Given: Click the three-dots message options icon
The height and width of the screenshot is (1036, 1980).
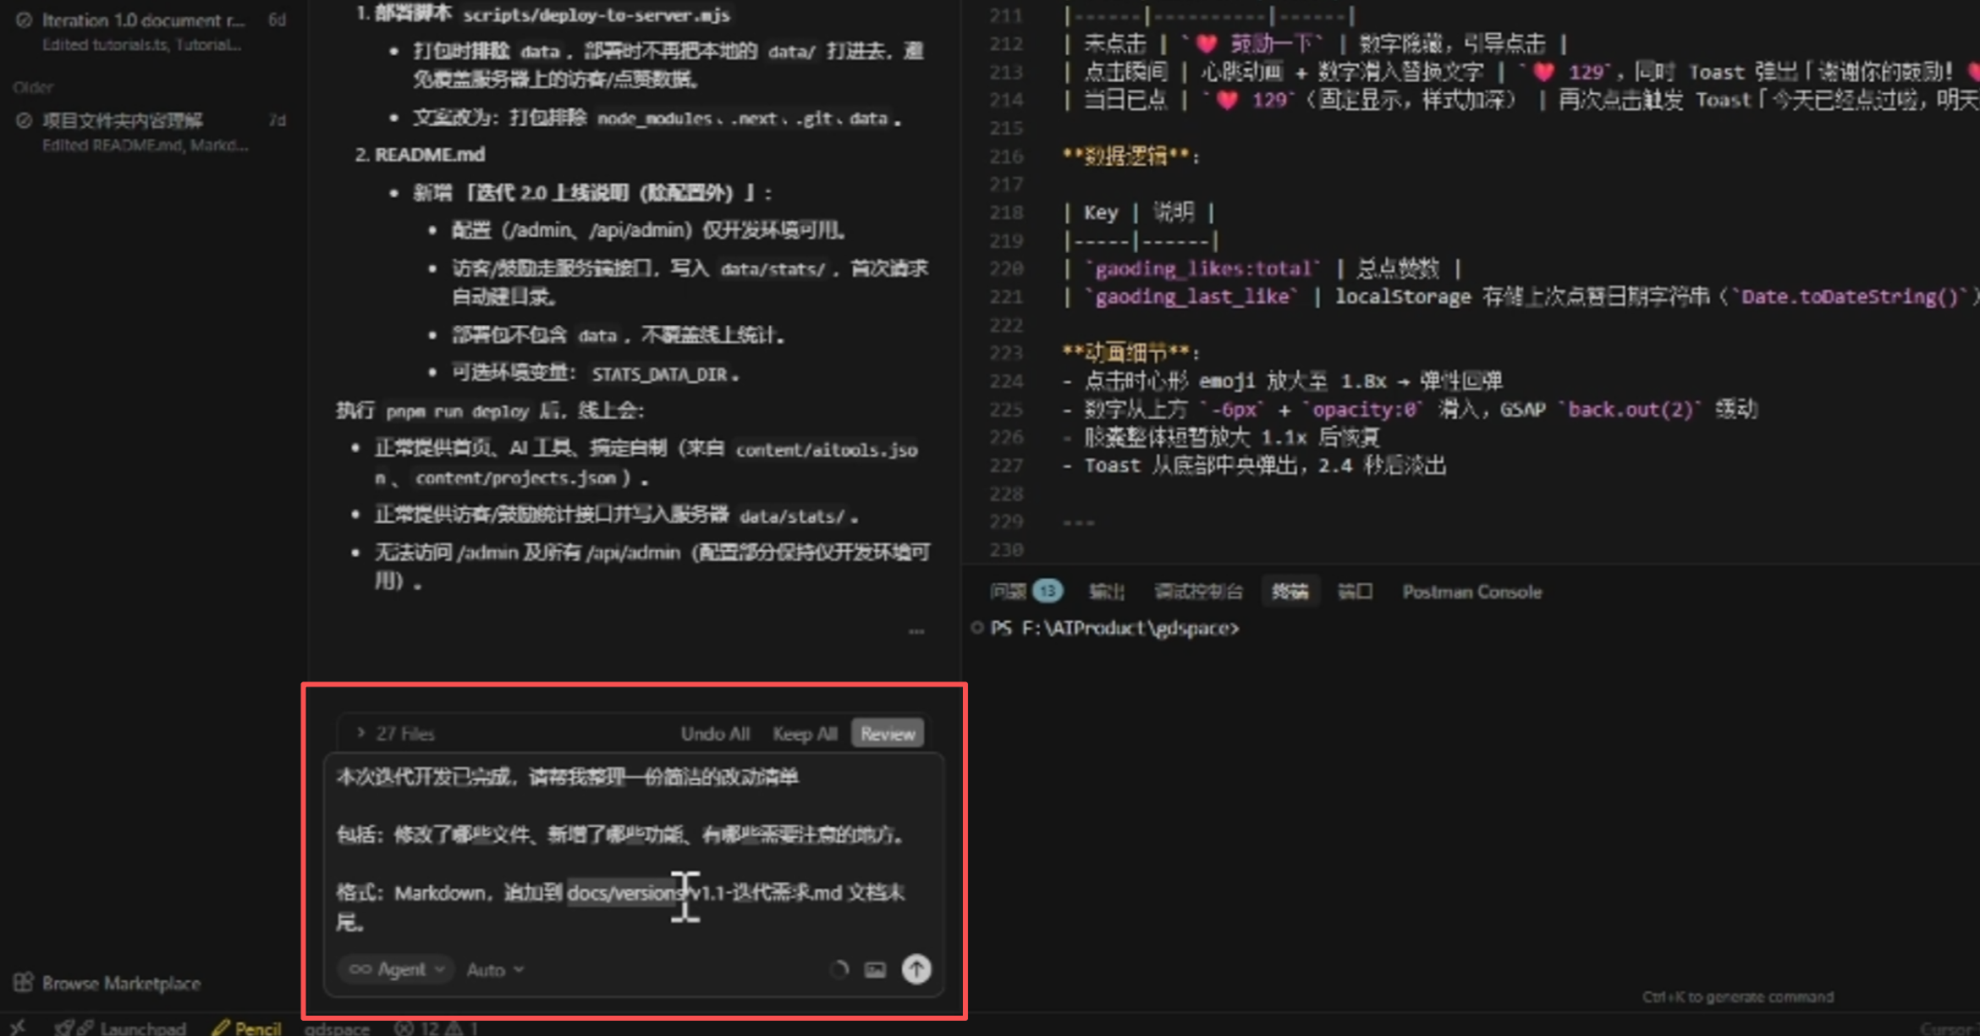Looking at the screenshot, I should coord(916,631).
